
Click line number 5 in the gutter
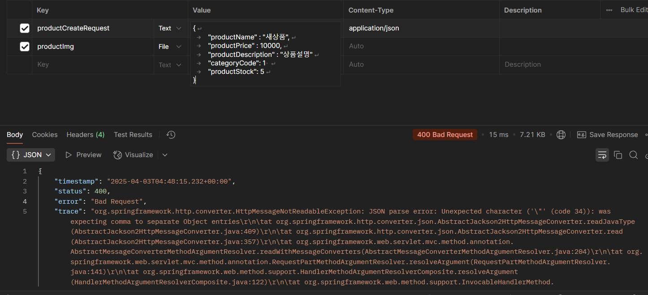(25, 211)
